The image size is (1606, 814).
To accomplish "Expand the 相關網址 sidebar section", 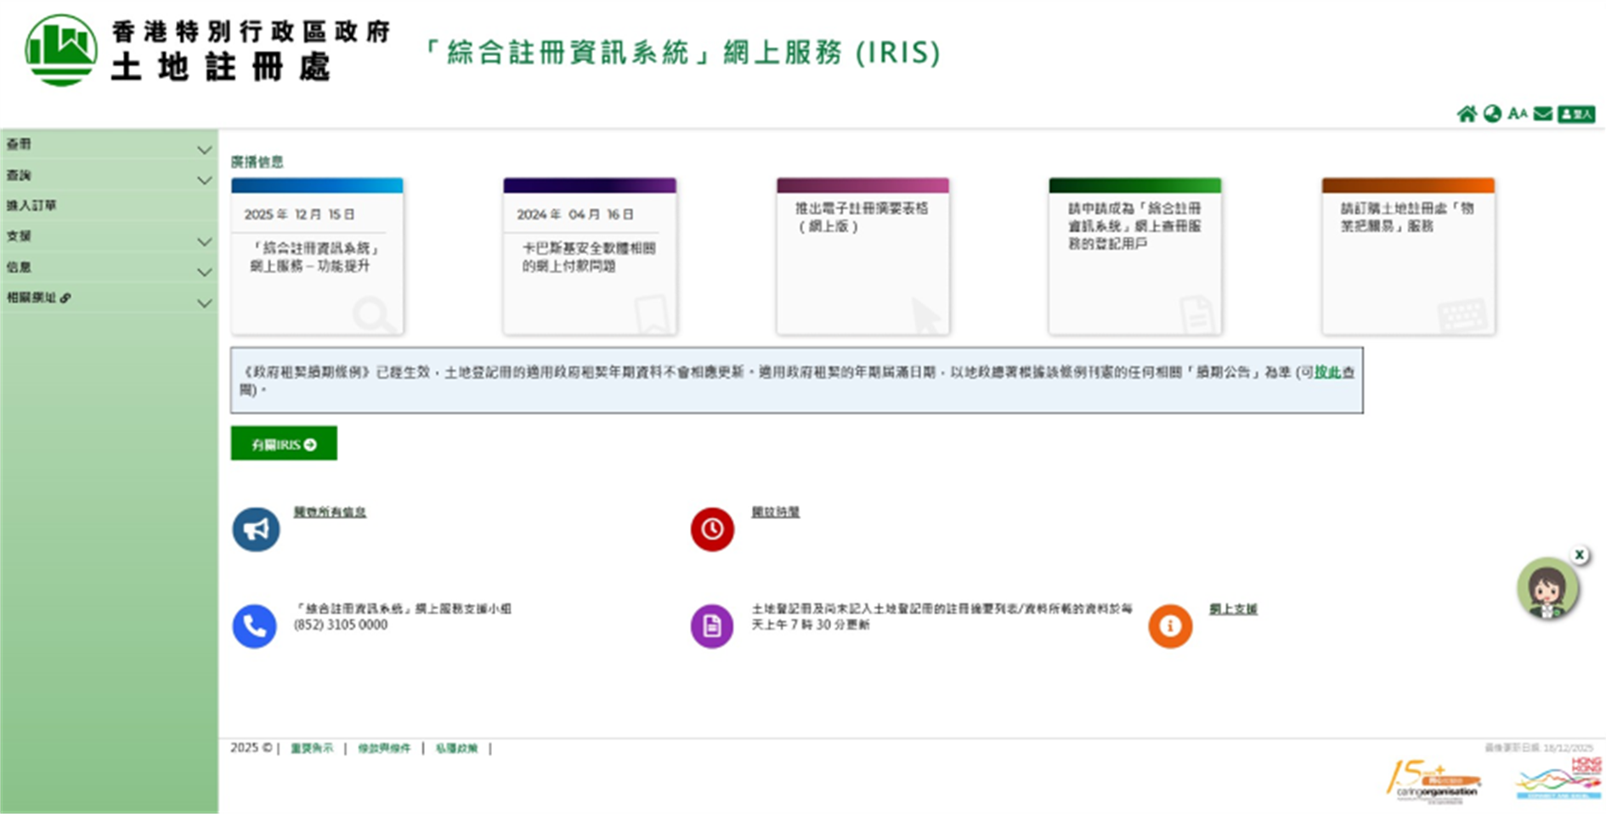I will click(x=106, y=299).
